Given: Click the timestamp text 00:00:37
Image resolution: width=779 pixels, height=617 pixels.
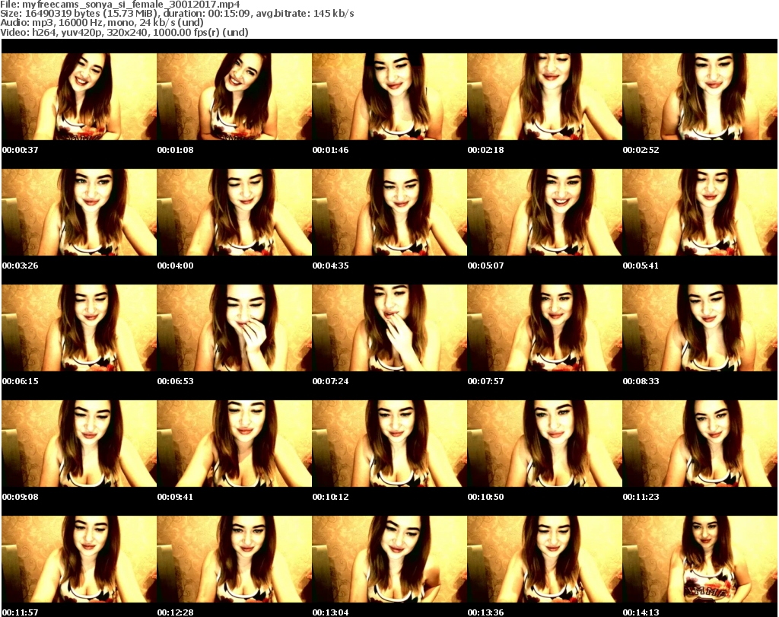Looking at the screenshot, I should click(21, 150).
